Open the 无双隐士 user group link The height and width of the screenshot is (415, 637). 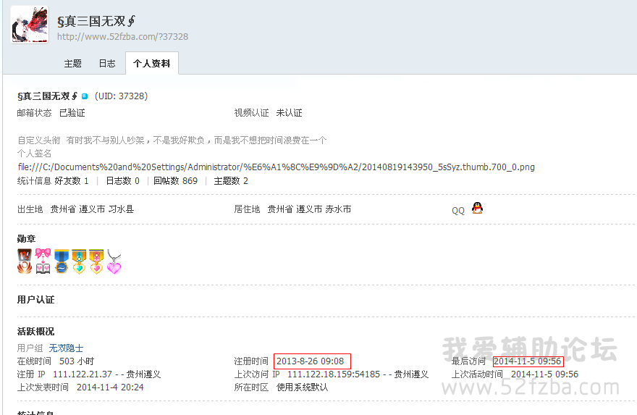[x=66, y=348]
